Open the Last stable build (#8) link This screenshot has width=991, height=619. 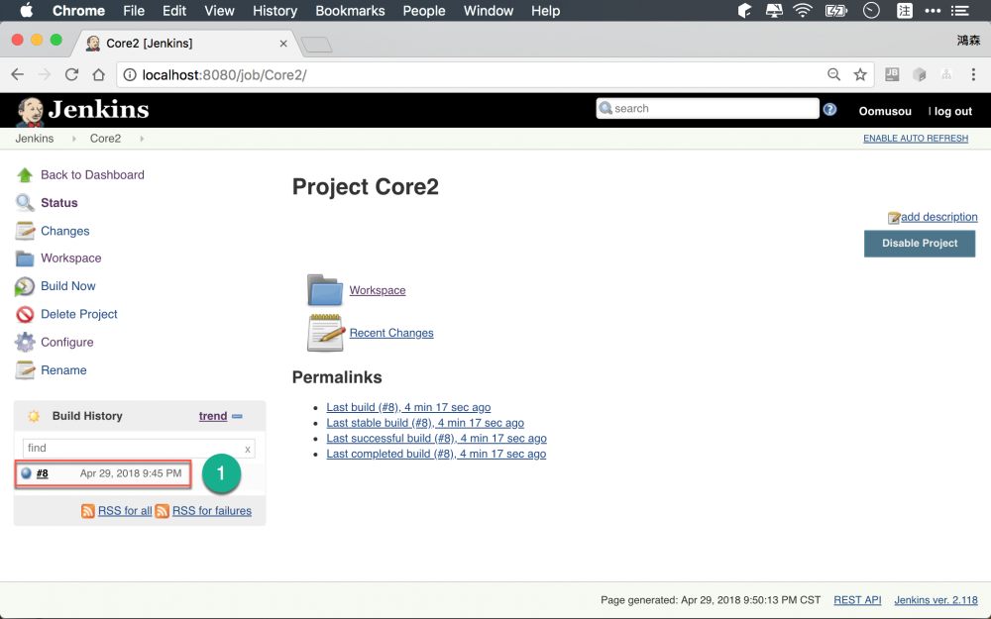(425, 422)
